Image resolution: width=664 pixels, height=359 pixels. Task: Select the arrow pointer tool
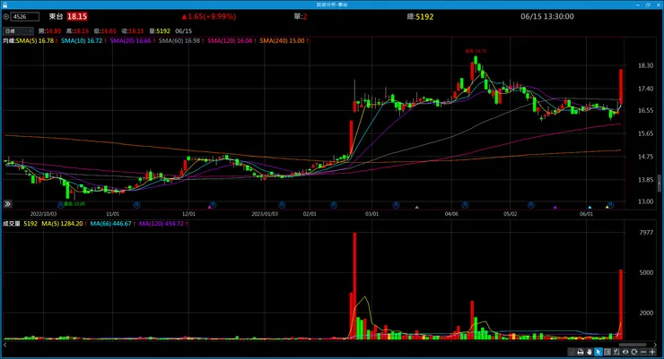coord(598,352)
